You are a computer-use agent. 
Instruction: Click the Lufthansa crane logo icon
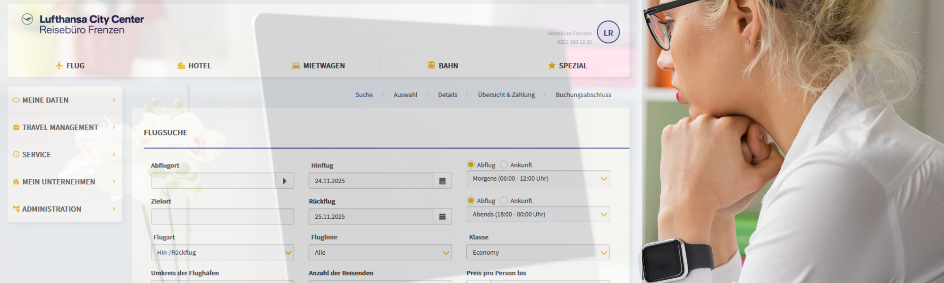click(27, 19)
